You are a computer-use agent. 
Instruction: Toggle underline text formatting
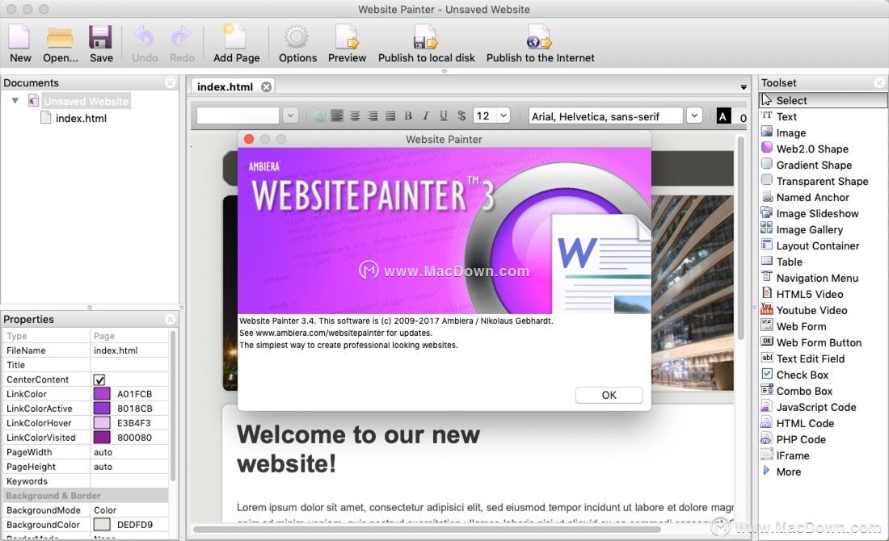coord(444,115)
